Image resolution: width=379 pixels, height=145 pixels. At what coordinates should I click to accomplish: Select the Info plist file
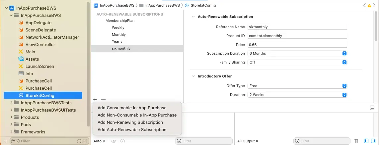point(29,73)
